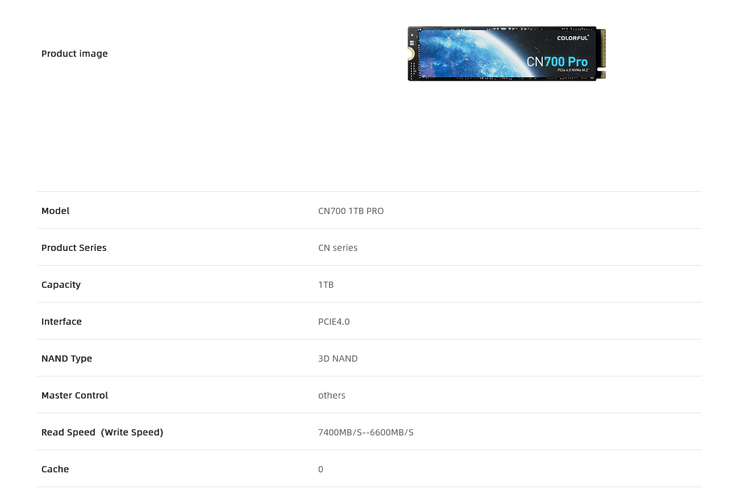Select the Interface row label
Image resolution: width=738 pixels, height=503 pixels.
pos(61,321)
